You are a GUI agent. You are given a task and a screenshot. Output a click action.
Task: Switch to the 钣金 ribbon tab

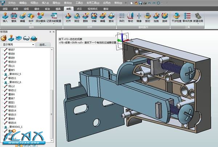coord(48,8)
